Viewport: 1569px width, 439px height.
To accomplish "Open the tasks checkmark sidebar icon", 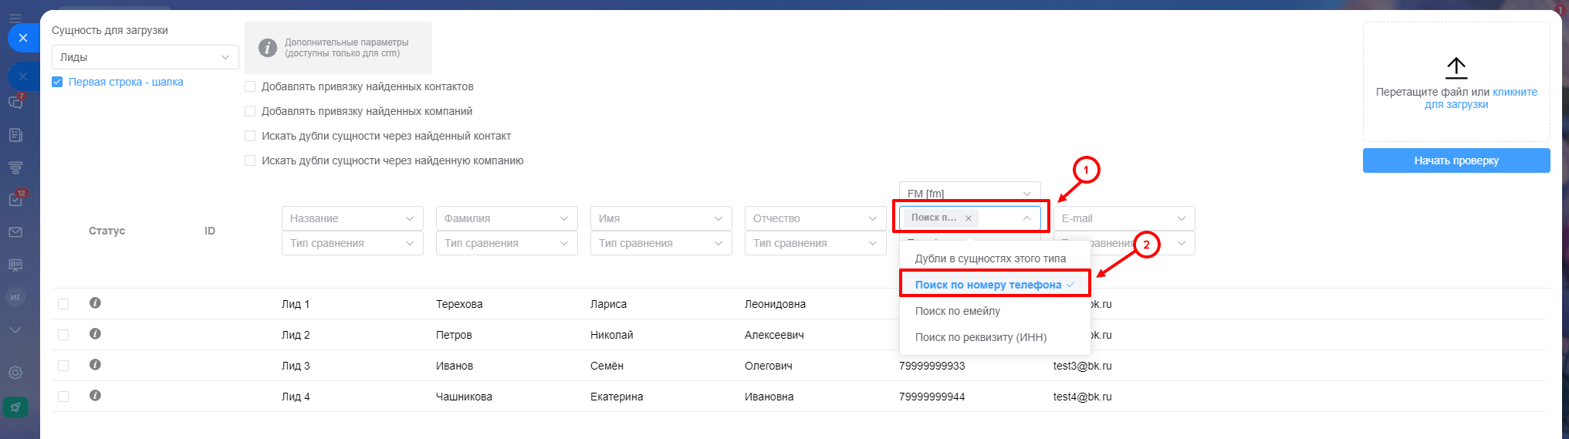I will pos(15,199).
